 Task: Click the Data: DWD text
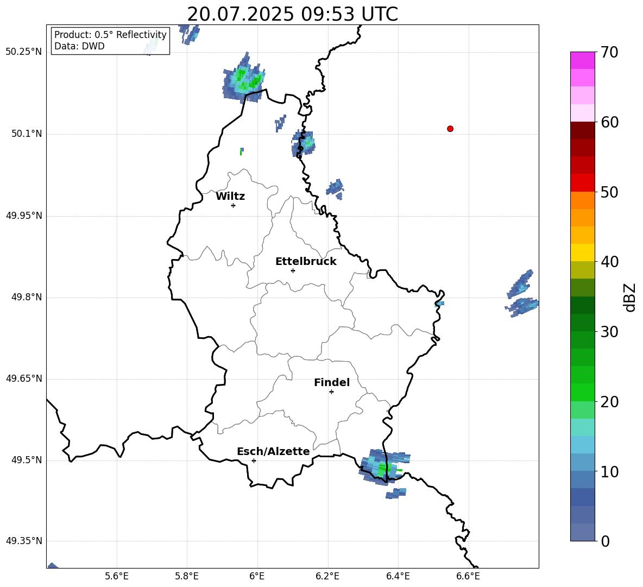pyautogui.click(x=79, y=46)
